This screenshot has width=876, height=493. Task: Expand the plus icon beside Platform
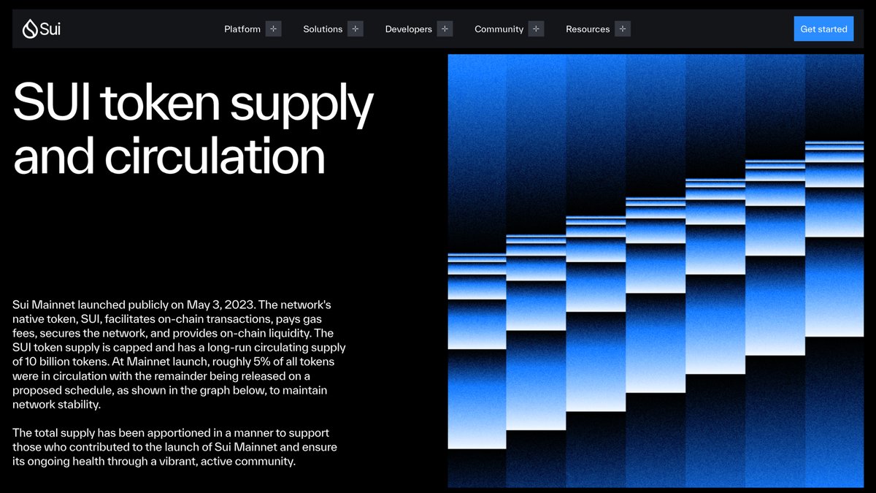(x=273, y=29)
